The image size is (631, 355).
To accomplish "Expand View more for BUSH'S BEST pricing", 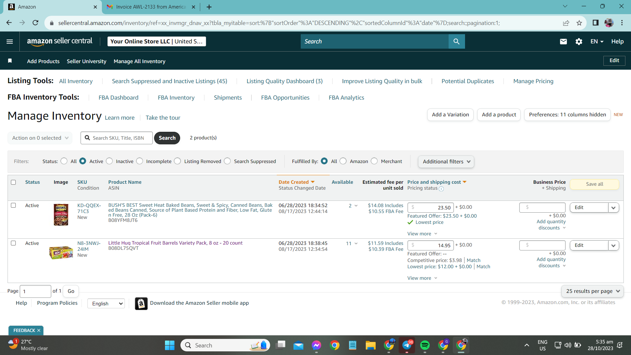I will 422,234.
